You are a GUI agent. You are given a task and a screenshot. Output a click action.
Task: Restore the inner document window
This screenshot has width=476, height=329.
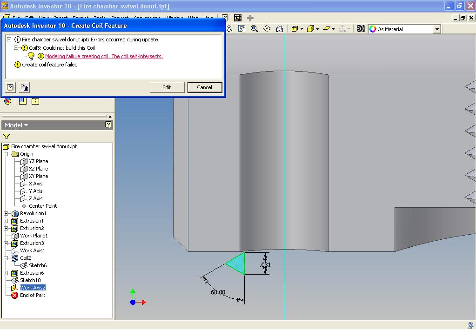click(x=463, y=18)
